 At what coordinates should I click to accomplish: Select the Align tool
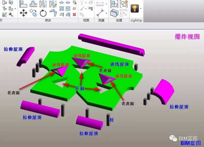pyautogui.click(x=24, y=4)
